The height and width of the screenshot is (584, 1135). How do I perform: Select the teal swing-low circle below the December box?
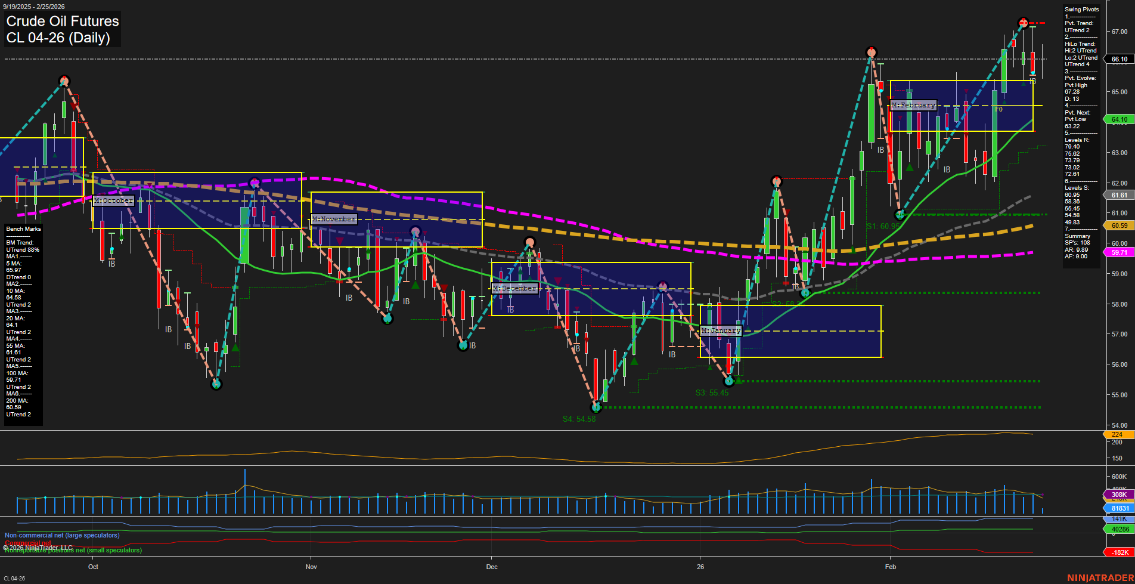click(x=596, y=408)
